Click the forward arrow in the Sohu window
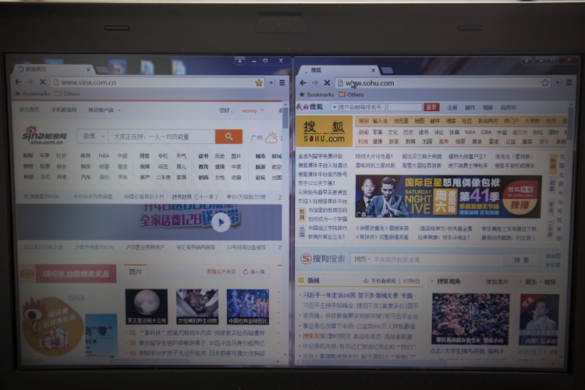Screen dimensions: 585x390 (315, 83)
